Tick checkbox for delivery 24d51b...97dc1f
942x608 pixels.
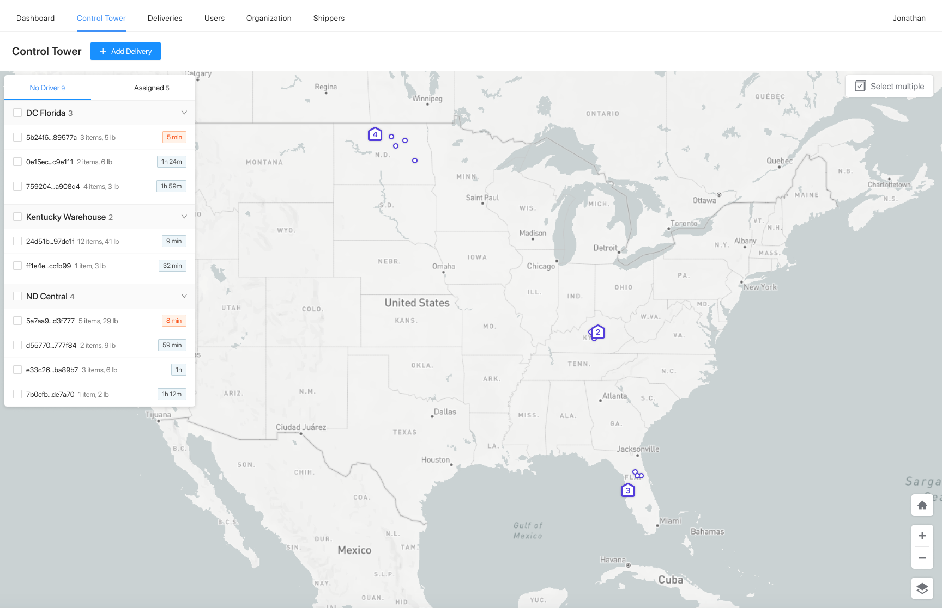coord(17,241)
